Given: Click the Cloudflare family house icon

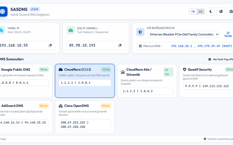Looking at the screenshot, I should 123,72.
